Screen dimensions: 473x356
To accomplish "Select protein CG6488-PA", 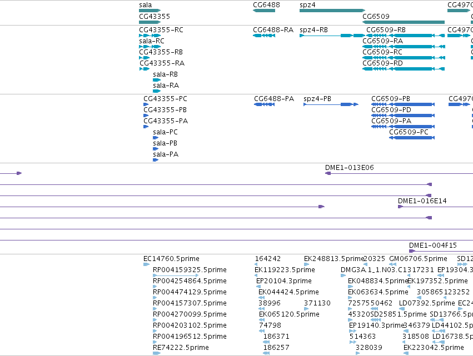I will 264,104.
